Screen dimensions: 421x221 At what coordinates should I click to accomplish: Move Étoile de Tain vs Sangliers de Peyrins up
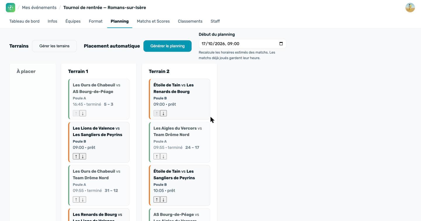[157, 200]
